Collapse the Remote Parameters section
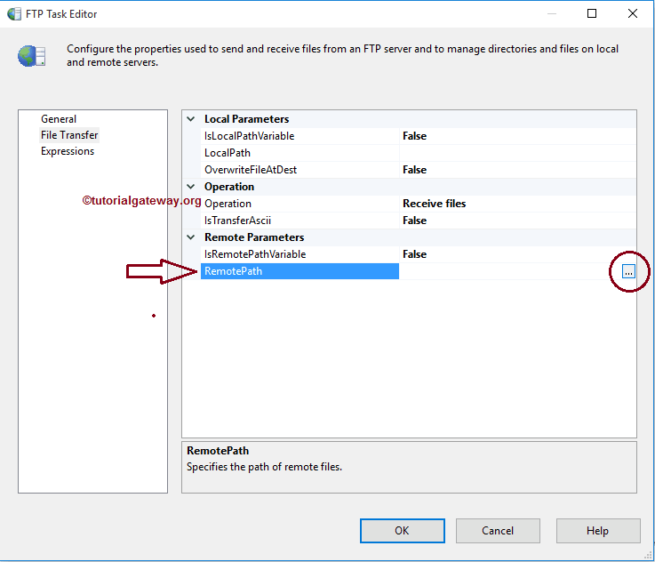The height and width of the screenshot is (562, 655). (191, 237)
